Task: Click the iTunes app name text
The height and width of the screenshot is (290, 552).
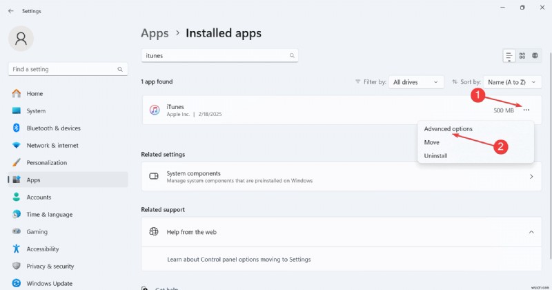Action: coord(175,107)
